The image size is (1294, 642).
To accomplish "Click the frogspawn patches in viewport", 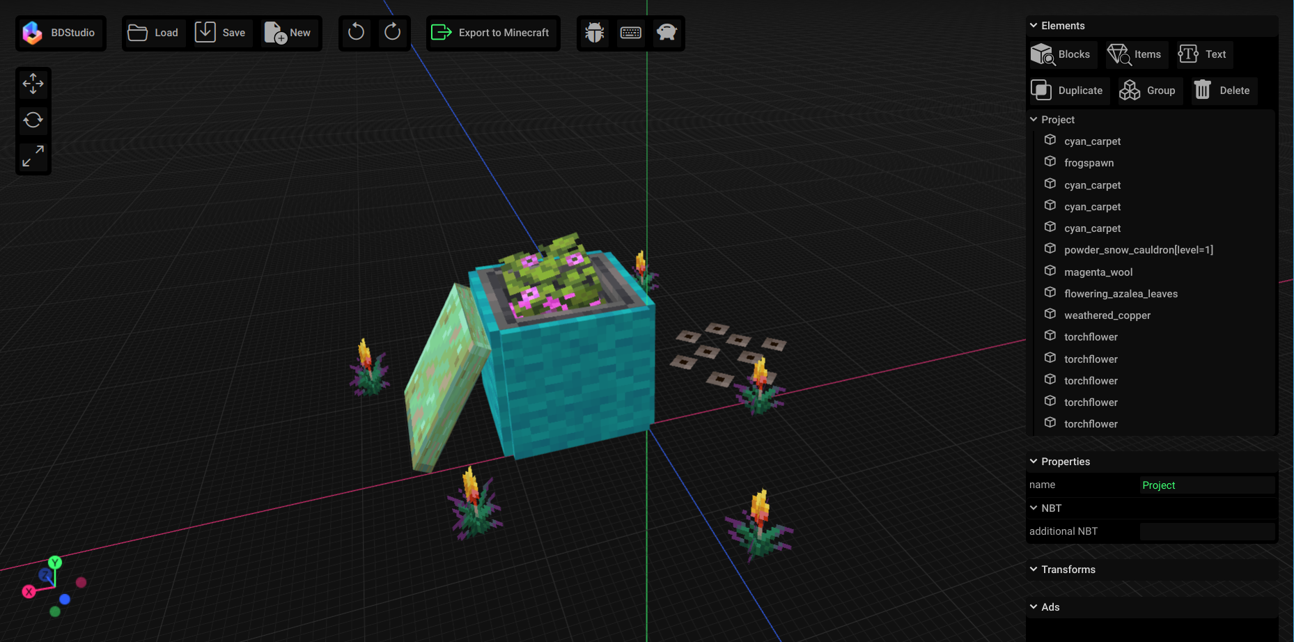I will (x=728, y=353).
